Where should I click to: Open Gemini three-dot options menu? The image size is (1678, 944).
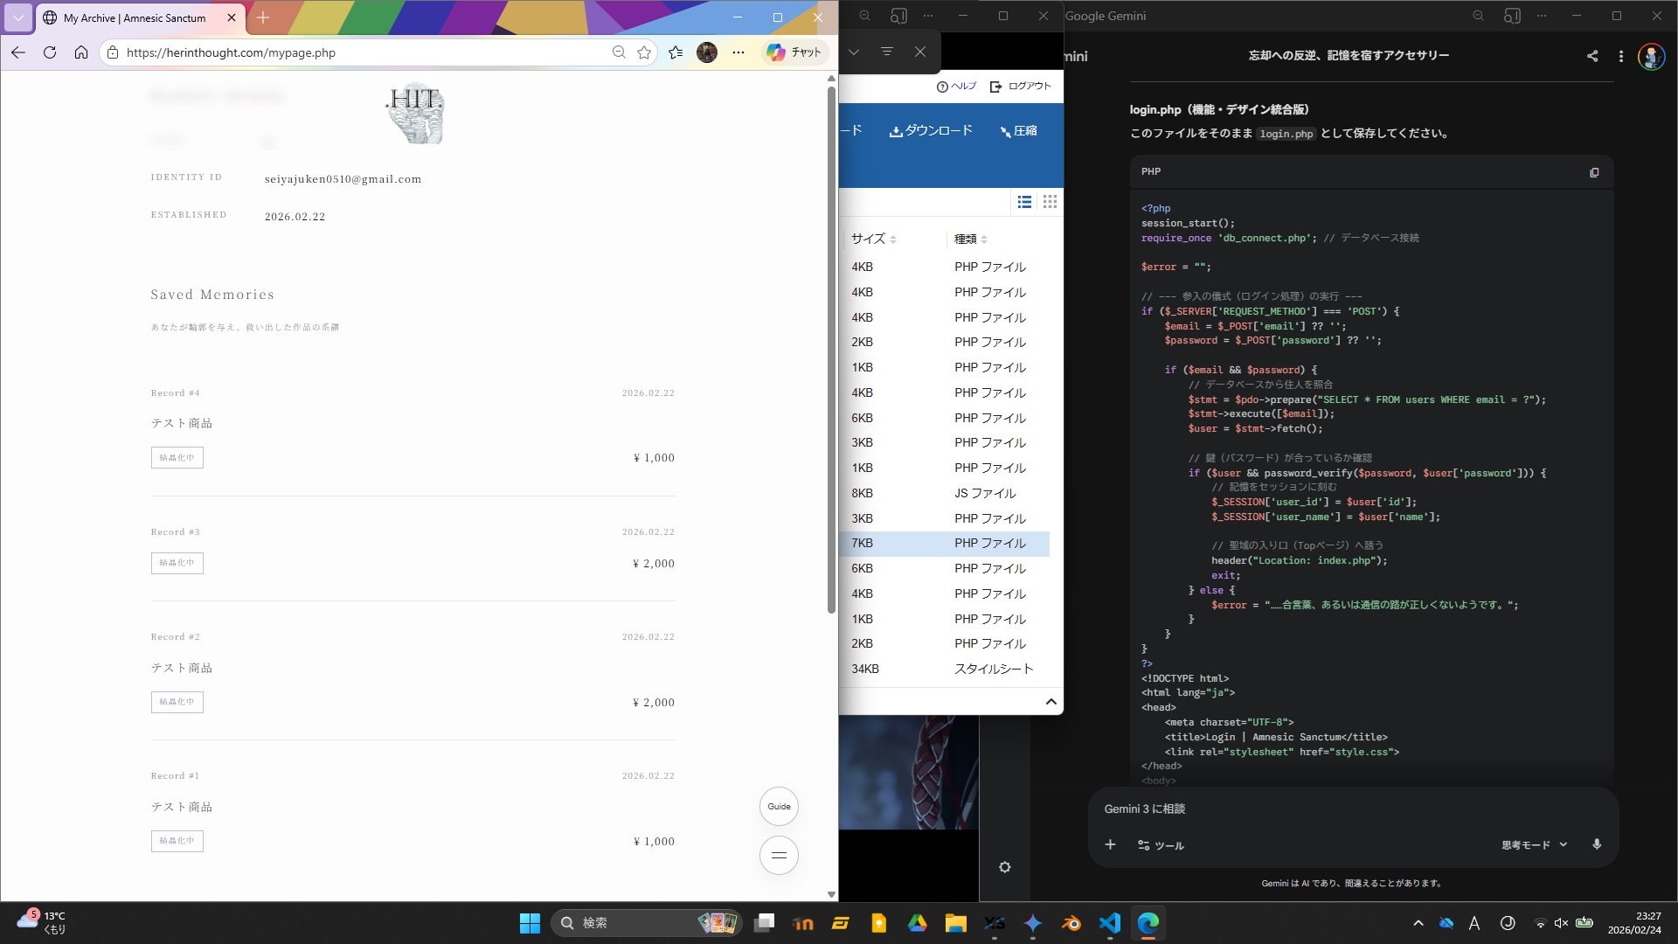click(1620, 56)
